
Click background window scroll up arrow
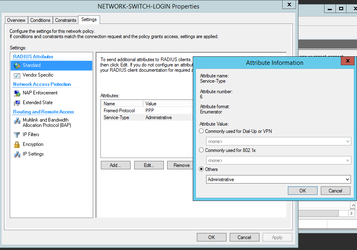point(353,205)
